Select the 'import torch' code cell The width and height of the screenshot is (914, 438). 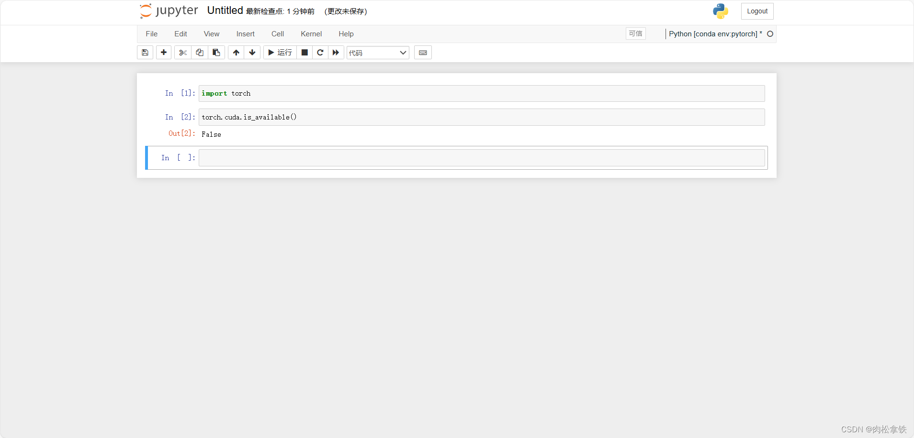[482, 94]
